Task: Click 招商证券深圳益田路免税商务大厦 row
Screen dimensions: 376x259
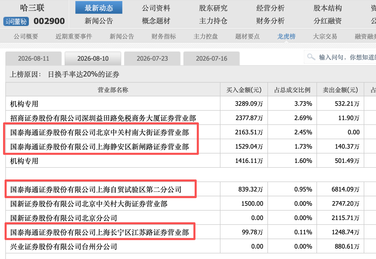Action: tap(103, 118)
